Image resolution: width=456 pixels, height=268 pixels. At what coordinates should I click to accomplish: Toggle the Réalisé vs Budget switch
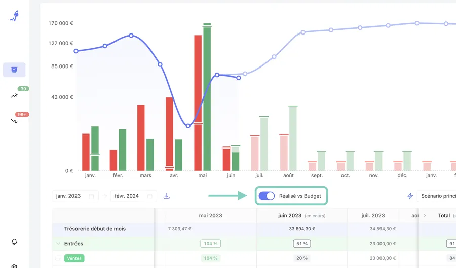[267, 196]
